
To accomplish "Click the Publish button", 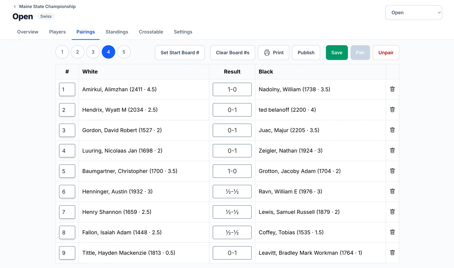I will (306, 52).
